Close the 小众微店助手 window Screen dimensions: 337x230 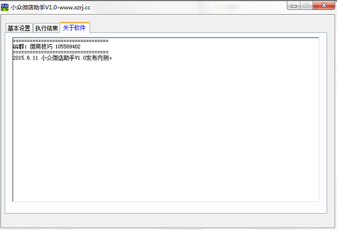click(324, 6)
